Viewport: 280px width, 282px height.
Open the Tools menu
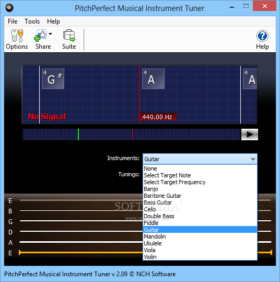coord(32,21)
